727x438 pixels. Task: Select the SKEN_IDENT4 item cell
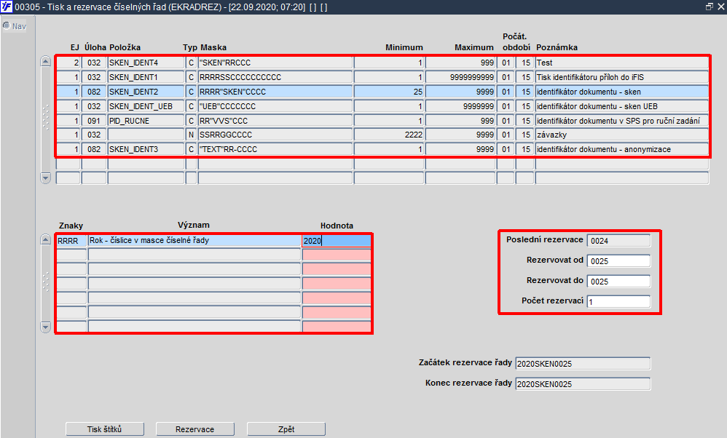tap(146, 63)
